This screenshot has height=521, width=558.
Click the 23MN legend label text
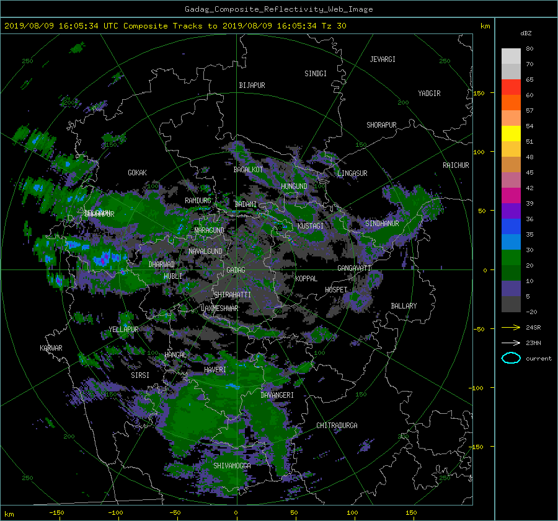click(533, 343)
